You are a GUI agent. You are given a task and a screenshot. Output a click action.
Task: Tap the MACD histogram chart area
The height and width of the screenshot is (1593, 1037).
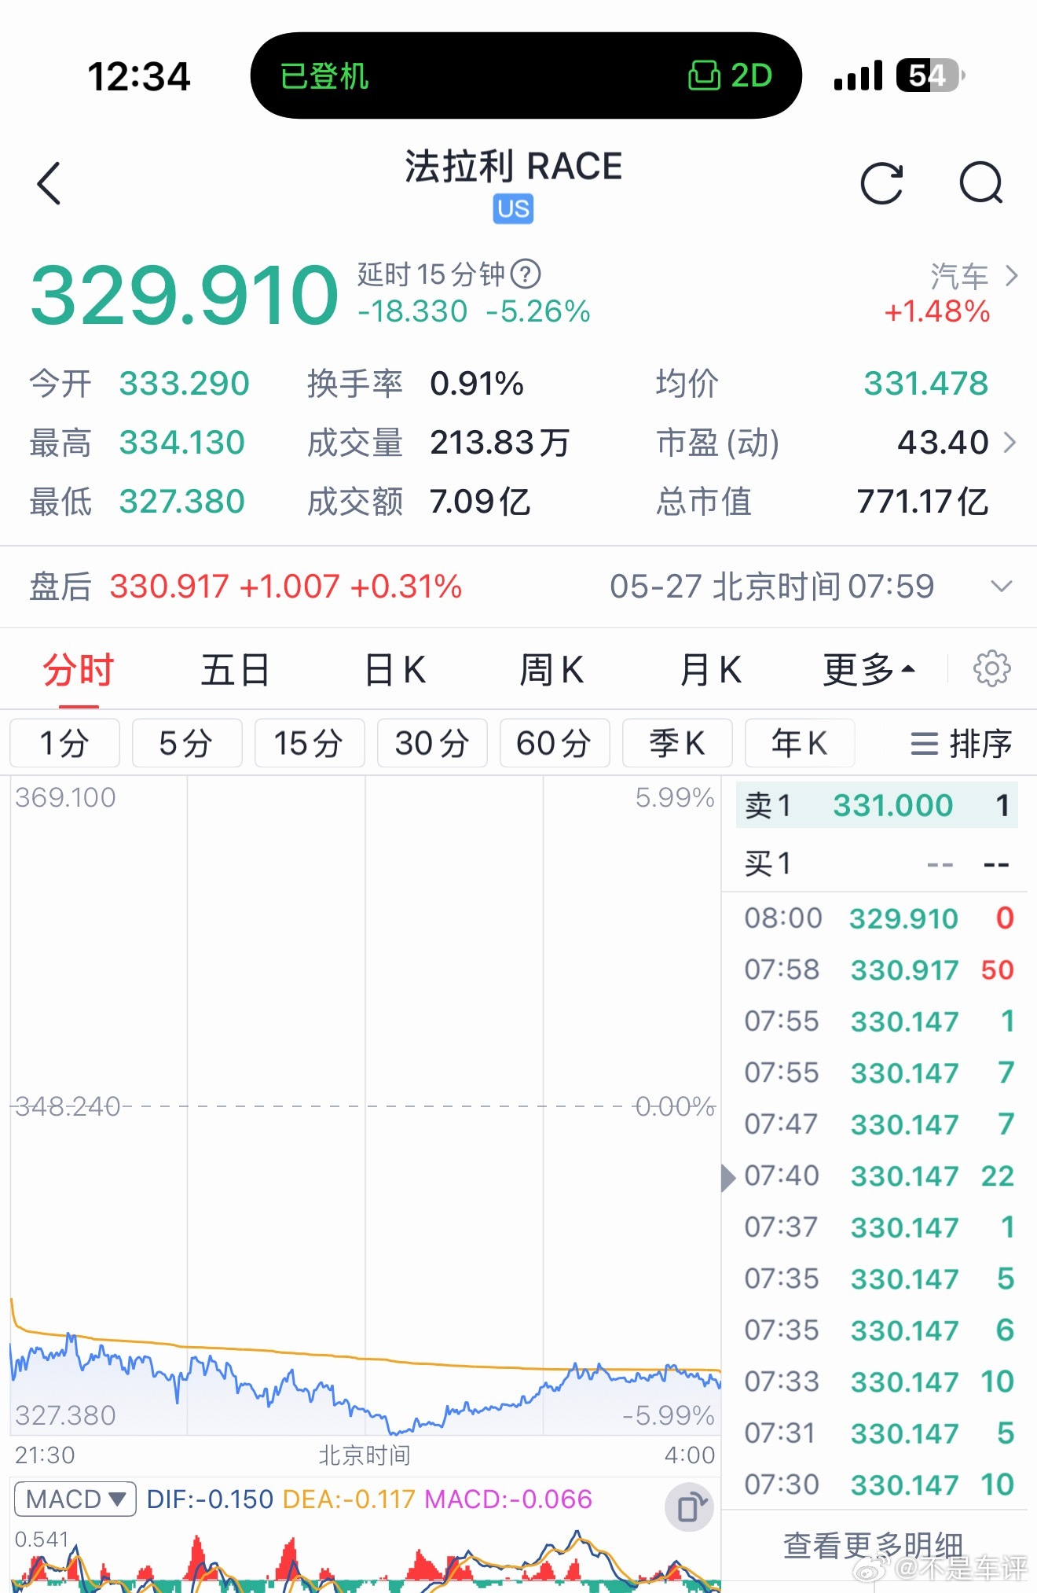coord(365,1562)
